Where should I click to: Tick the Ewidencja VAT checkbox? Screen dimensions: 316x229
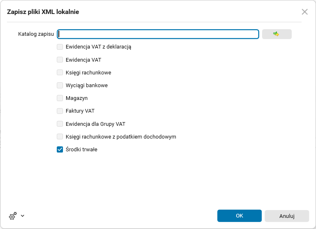tap(60, 60)
